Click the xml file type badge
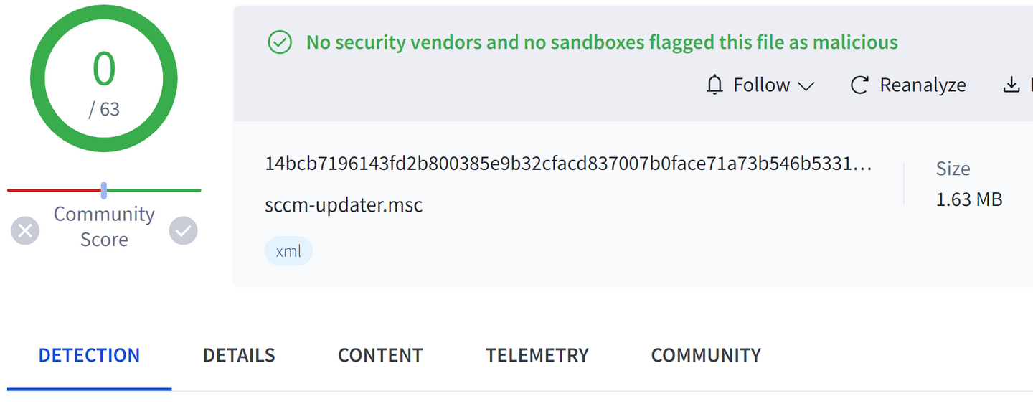Viewport: 1033px width, 419px height. tap(288, 250)
